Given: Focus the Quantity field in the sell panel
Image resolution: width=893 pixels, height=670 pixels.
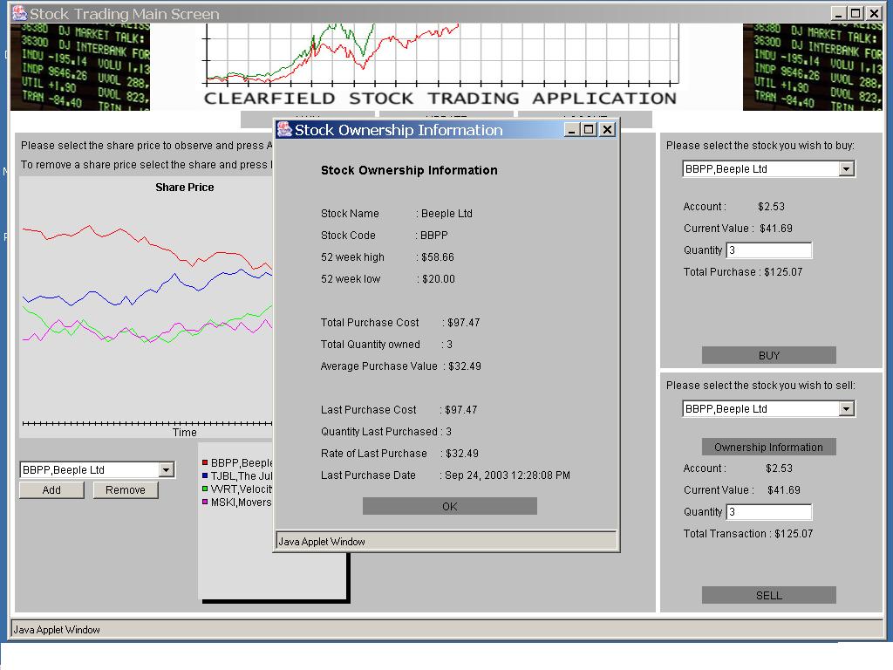Looking at the screenshot, I should click(x=768, y=512).
